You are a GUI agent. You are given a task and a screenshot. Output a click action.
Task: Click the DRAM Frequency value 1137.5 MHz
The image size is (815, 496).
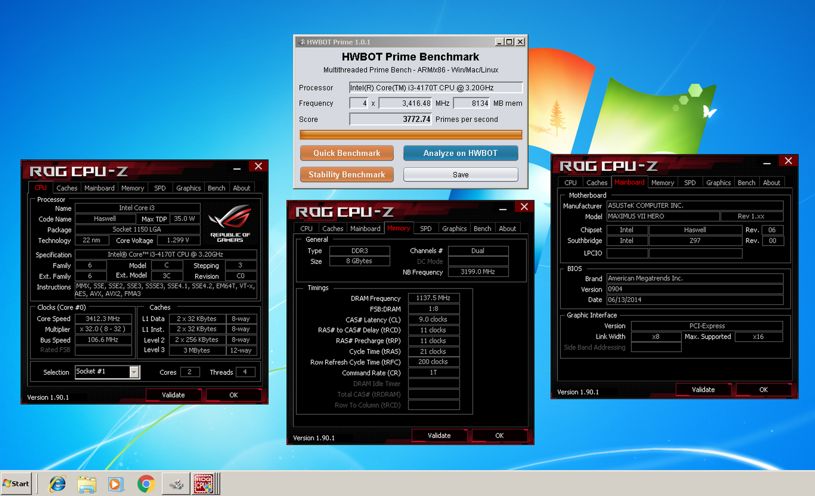[433, 298]
